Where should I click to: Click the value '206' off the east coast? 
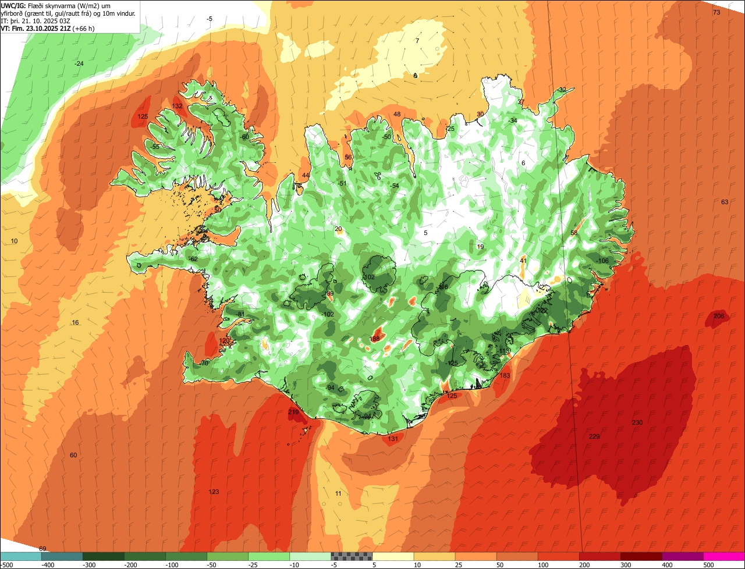[x=719, y=316]
